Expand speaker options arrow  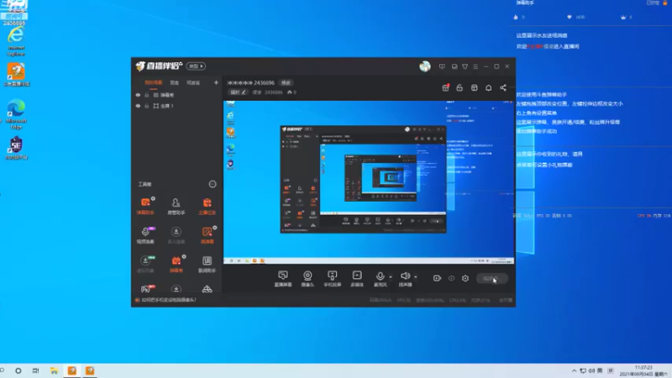416,277
